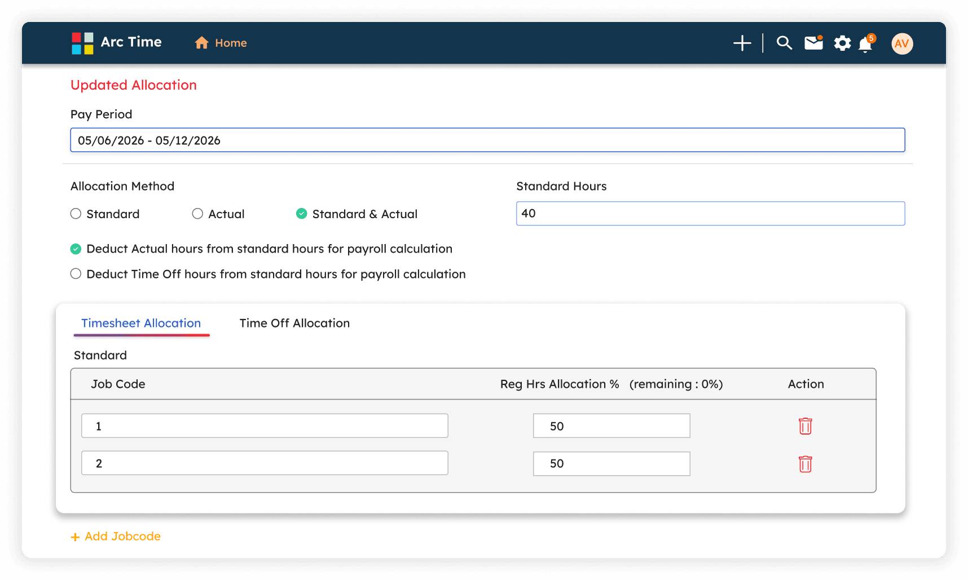Open notifications bell with badge 5
This screenshot has width=968, height=580.
tap(866, 43)
